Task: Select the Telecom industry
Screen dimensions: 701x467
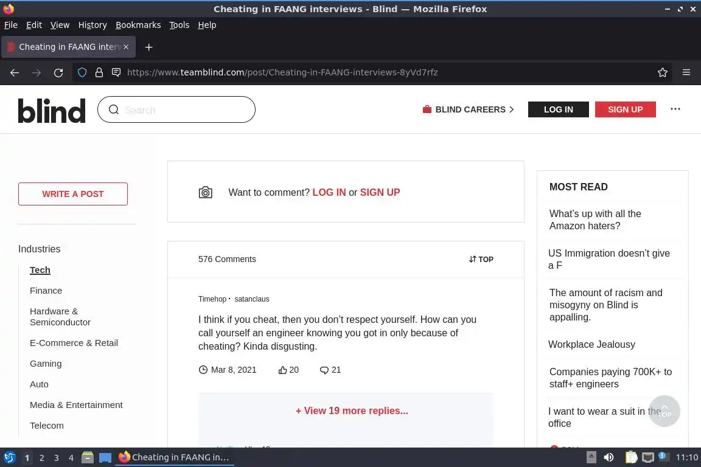Action: 46,426
